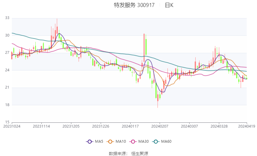Hide the MA10 line via its label
The height and width of the screenshot is (156, 257).
121,141
